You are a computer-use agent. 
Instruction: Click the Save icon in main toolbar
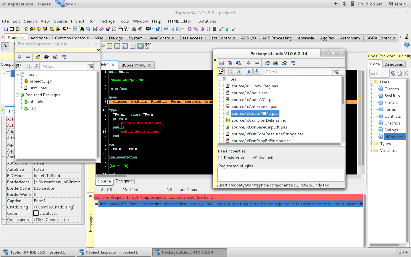(75, 29)
